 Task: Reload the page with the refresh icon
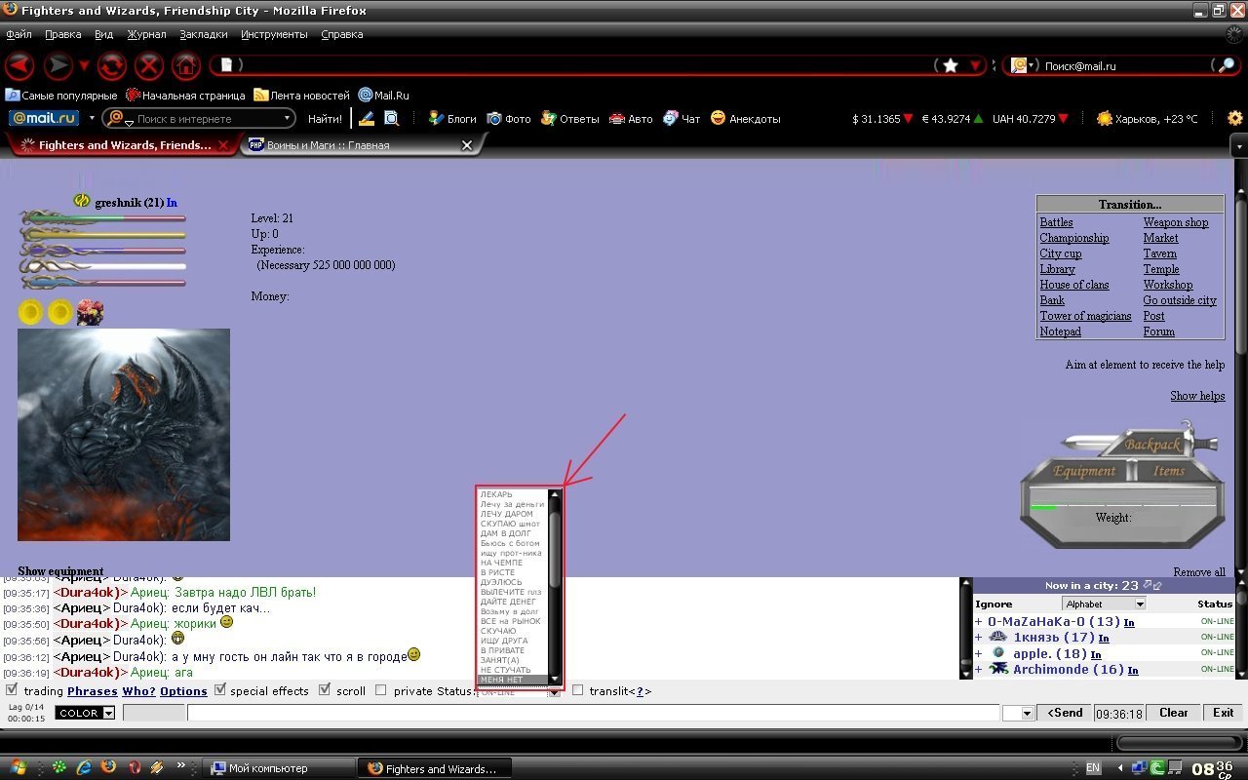(111, 65)
